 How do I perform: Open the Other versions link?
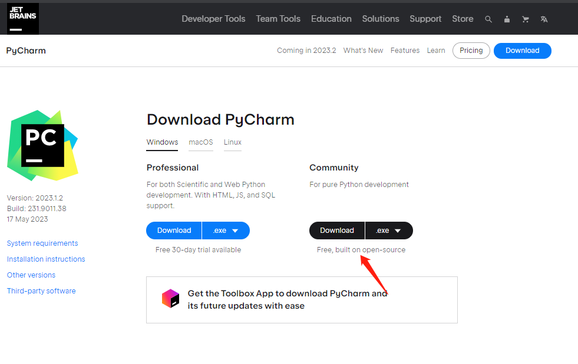pos(31,275)
